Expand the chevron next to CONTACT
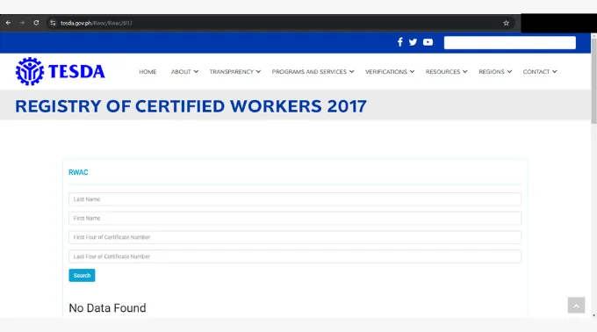Screen dimensions: 597x332 click(554, 71)
